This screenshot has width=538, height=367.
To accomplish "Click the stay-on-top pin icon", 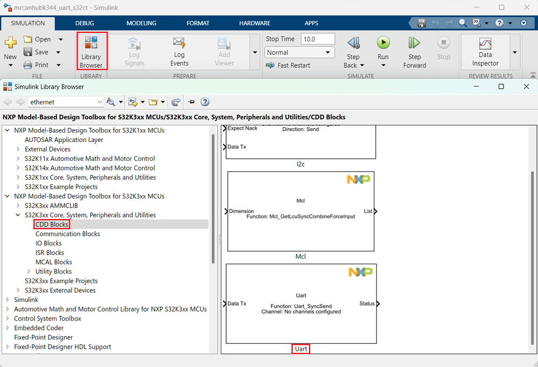I will [192, 102].
